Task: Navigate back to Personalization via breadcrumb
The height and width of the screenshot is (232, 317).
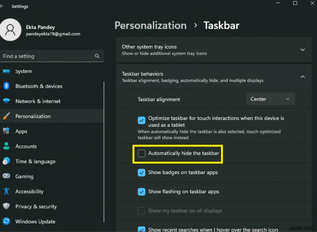Action: coord(150,25)
